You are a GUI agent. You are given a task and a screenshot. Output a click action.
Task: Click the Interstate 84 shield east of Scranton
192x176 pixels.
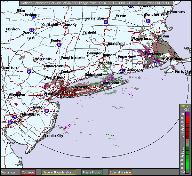click(x=29, y=71)
